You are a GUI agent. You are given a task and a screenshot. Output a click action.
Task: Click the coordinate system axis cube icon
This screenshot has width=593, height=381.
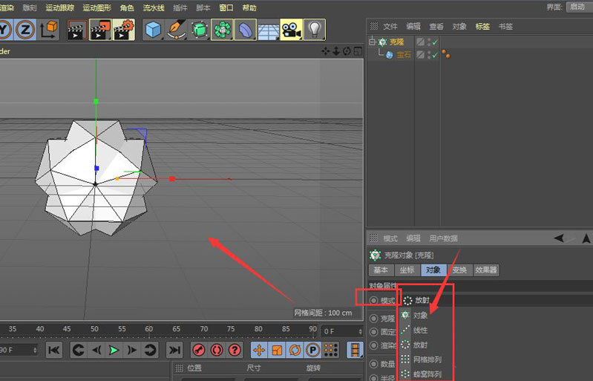(x=49, y=30)
